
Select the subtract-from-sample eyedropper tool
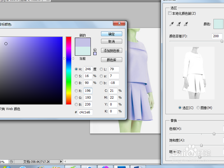coord(186,24)
